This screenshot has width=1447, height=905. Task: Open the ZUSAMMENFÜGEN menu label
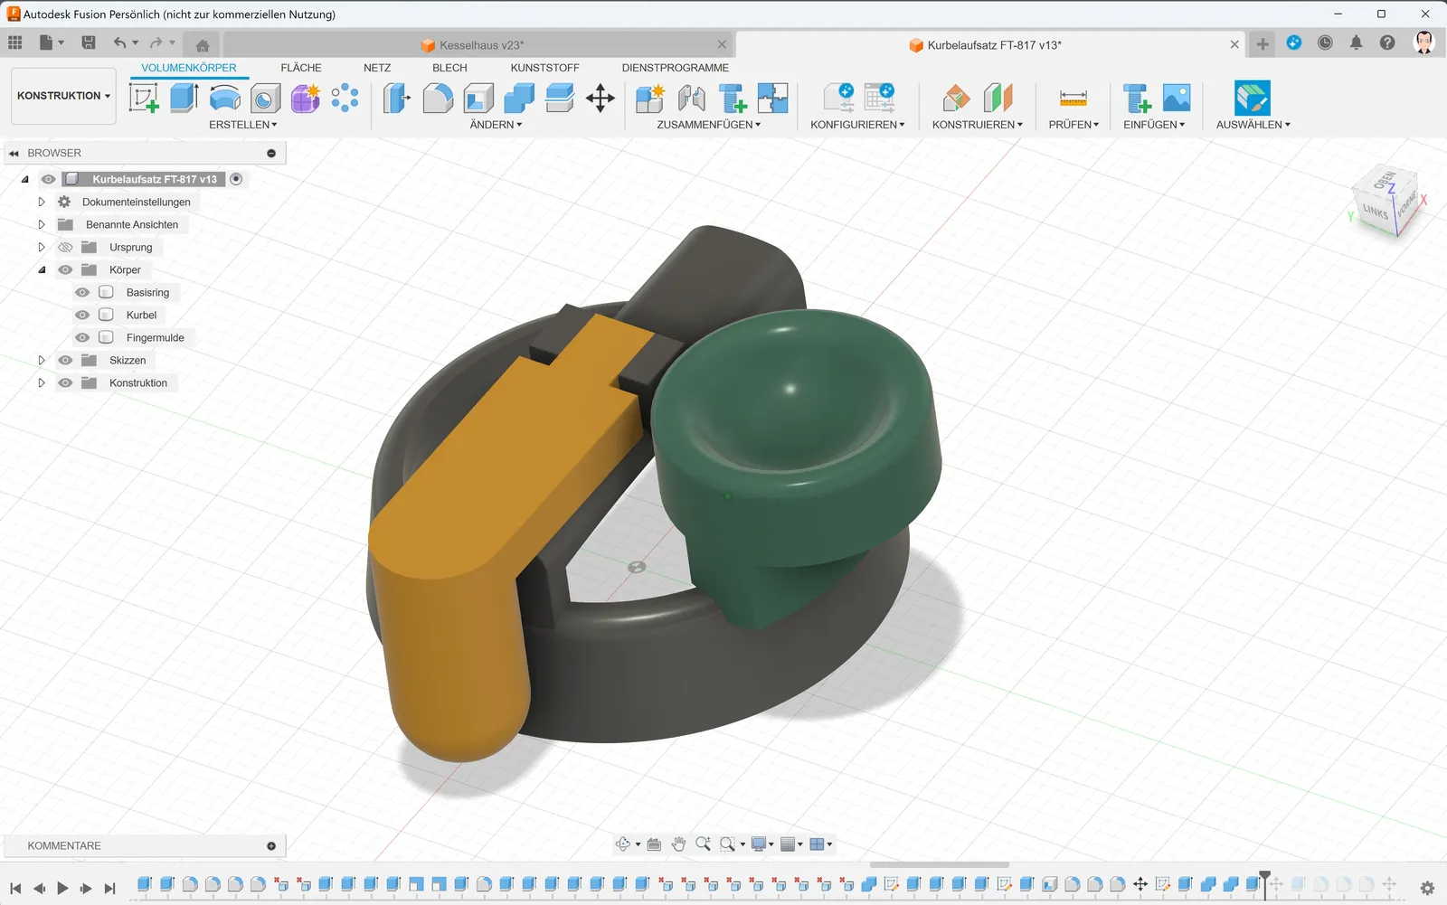[x=709, y=125]
